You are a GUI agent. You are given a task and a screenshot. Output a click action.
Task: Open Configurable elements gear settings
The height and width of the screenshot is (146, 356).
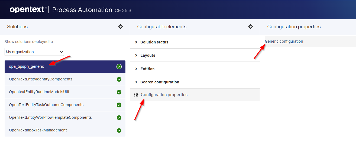251,27
